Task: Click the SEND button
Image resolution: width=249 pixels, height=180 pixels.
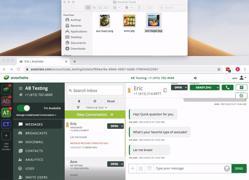Action: pos(239,168)
